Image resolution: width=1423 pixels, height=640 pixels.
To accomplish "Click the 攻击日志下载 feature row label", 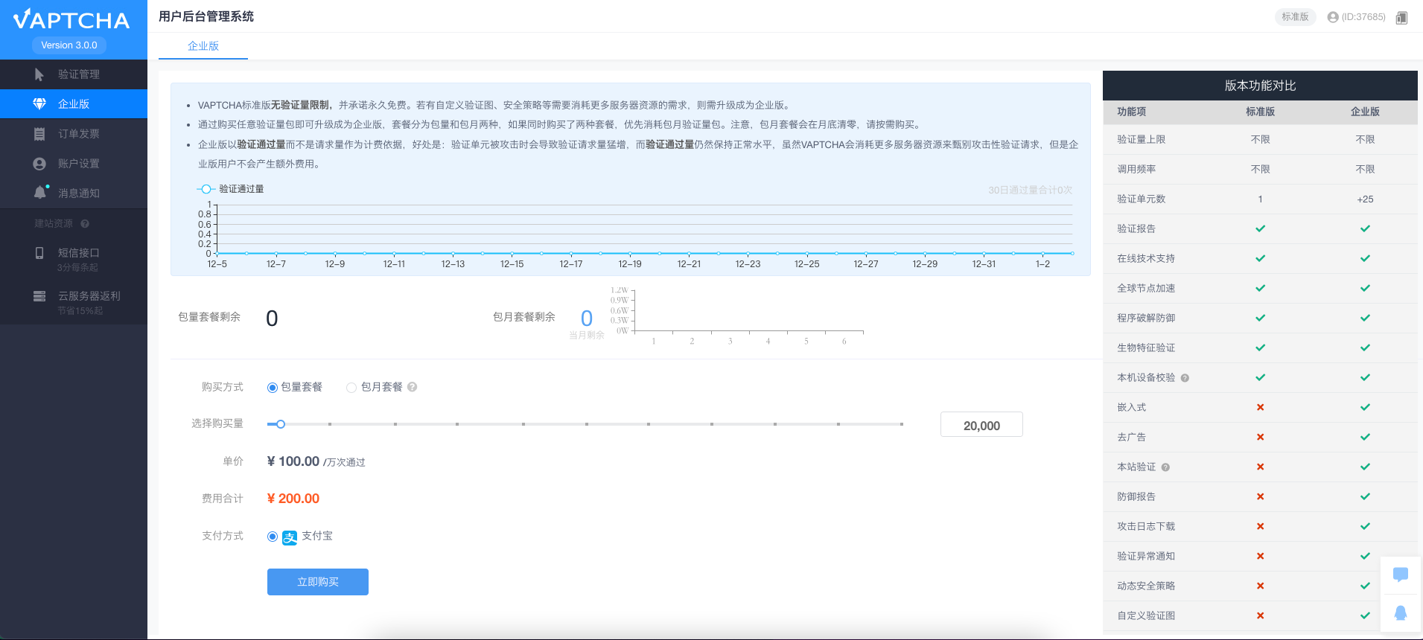I will [1146, 526].
